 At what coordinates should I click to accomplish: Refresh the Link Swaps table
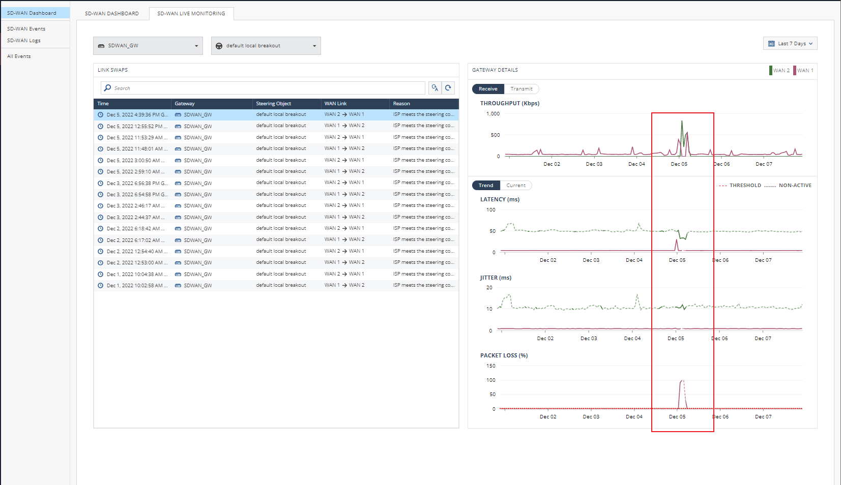(448, 87)
